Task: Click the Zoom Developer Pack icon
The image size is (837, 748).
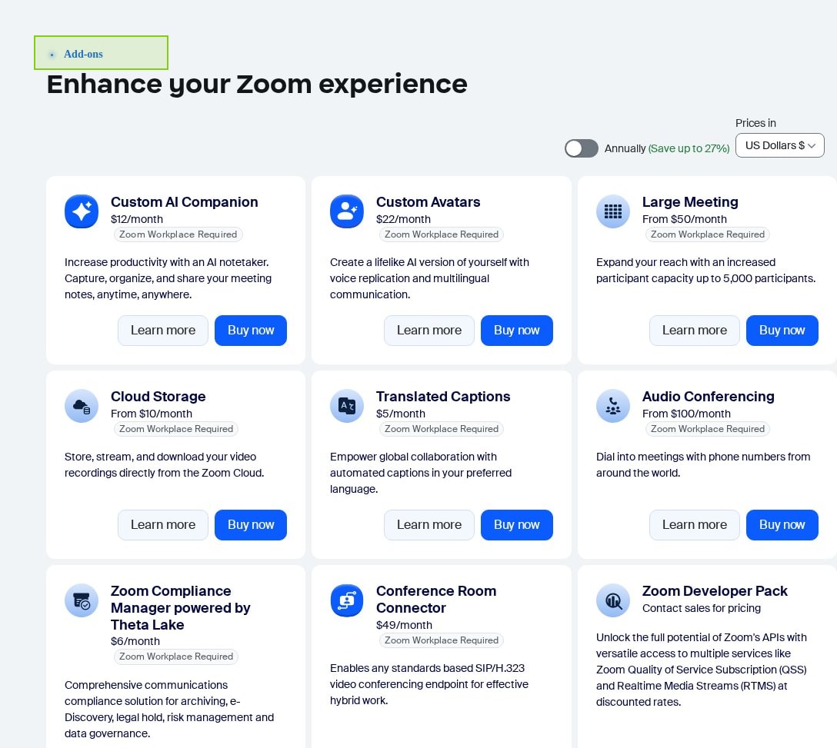Action: pos(613,600)
